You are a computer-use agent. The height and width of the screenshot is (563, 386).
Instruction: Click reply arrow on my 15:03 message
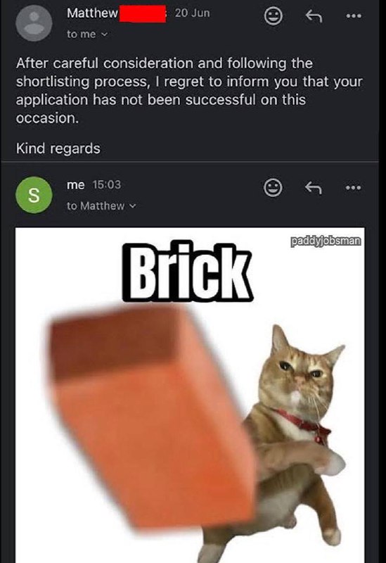tap(313, 187)
